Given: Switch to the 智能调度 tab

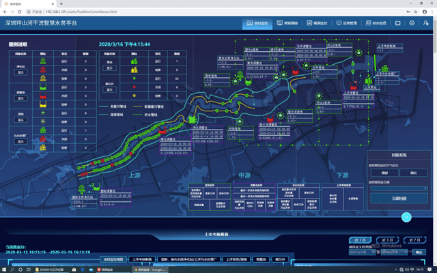Looking at the screenshot, I should [287, 23].
